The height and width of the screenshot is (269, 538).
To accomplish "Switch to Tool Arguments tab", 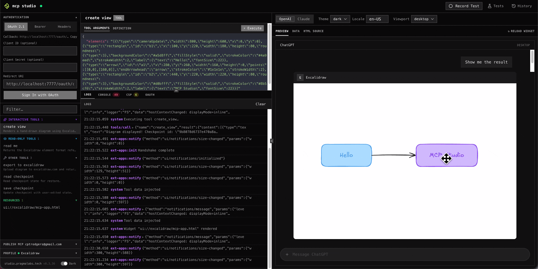I will [x=97, y=28].
